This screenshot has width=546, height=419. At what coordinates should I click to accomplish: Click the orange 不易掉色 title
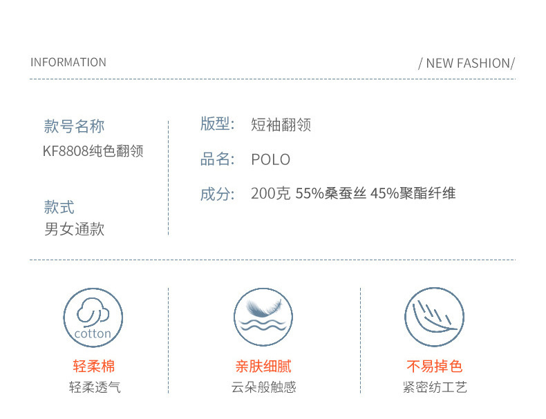pos(434,367)
